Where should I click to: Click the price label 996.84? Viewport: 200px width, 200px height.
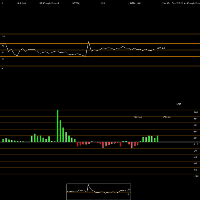tap(166, 117)
